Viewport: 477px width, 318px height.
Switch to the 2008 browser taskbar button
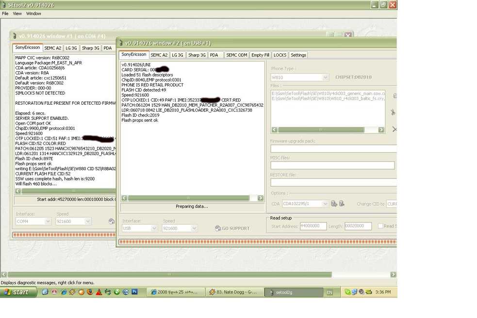click(175, 292)
